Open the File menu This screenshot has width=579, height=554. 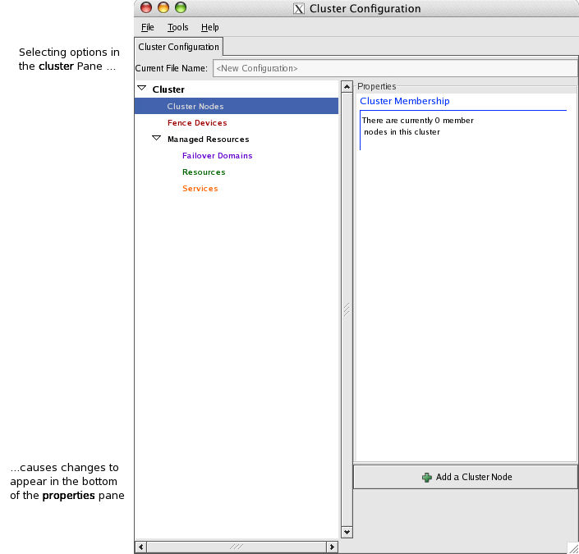[148, 27]
